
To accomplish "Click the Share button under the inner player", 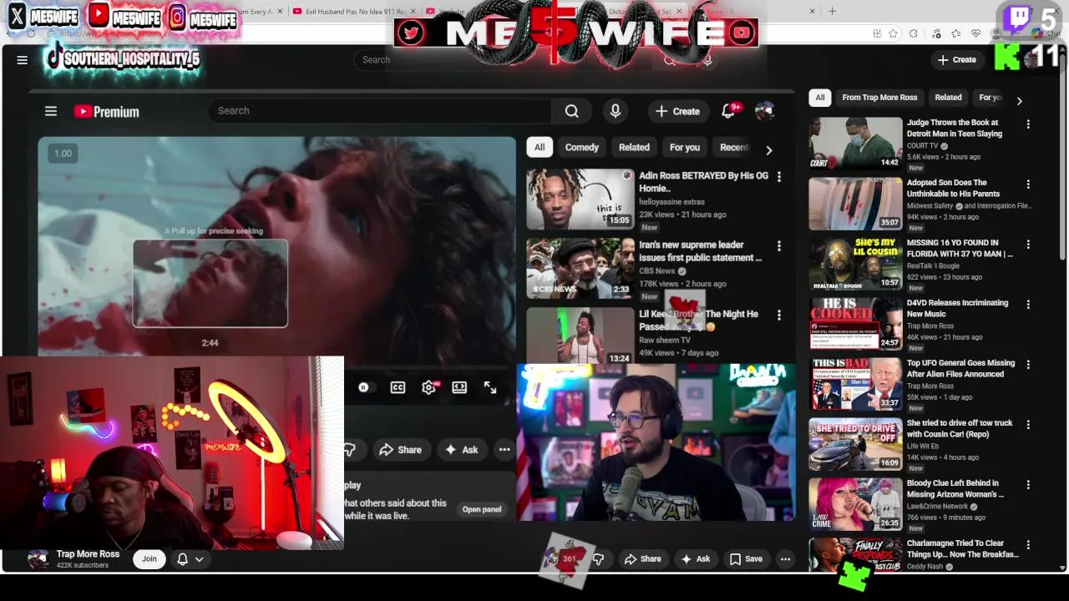I will pos(401,450).
